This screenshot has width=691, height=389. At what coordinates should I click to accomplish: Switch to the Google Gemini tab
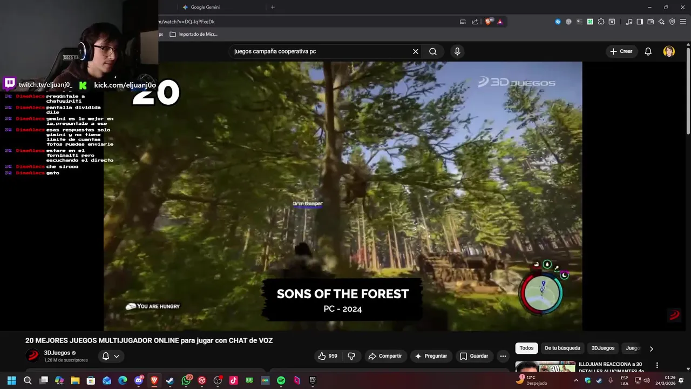coord(205,7)
